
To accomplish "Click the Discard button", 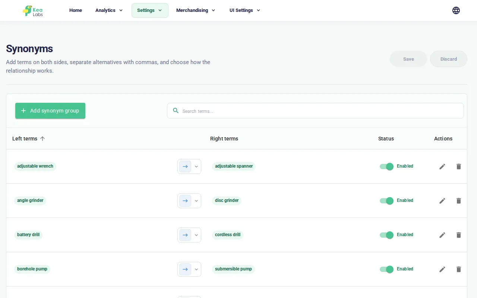I will click(x=449, y=59).
